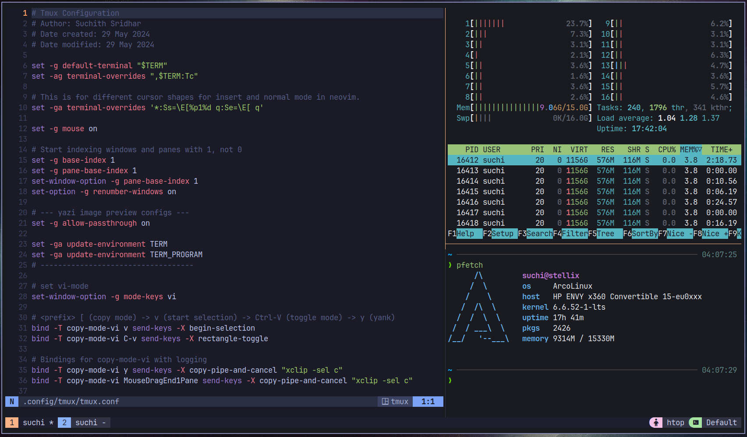Select process row 16415
Screen dimensions: 747x437
[595, 192]
